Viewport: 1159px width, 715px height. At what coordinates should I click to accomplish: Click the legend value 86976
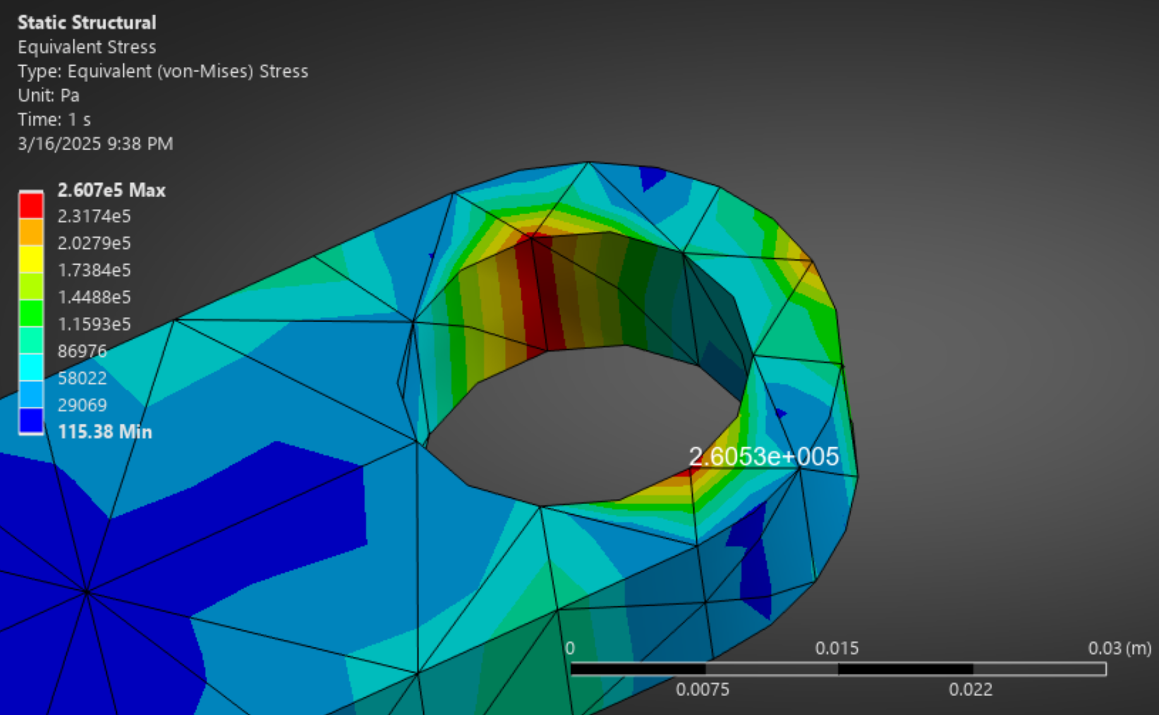pos(82,351)
